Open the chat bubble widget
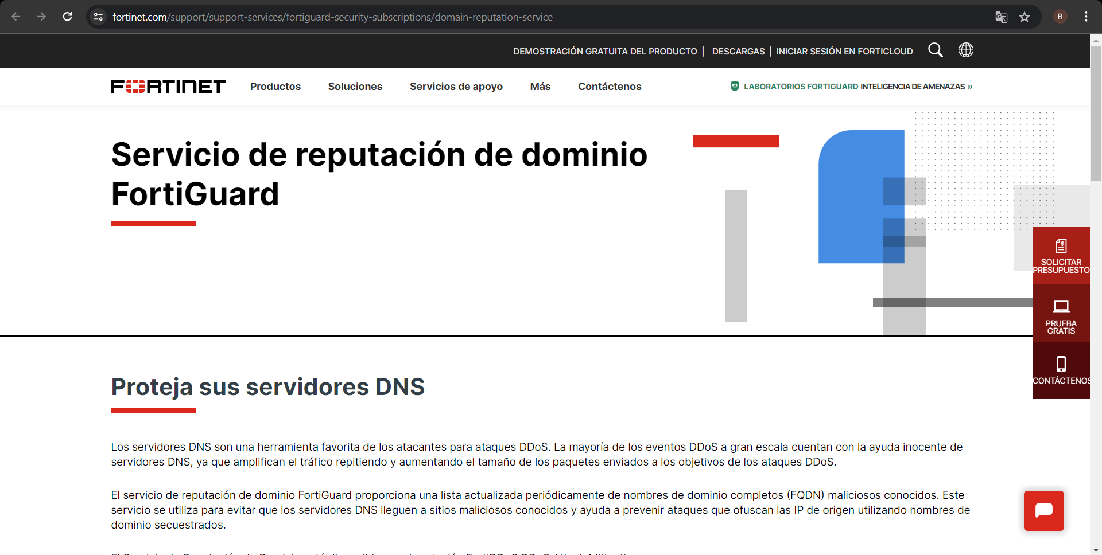 pyautogui.click(x=1044, y=510)
